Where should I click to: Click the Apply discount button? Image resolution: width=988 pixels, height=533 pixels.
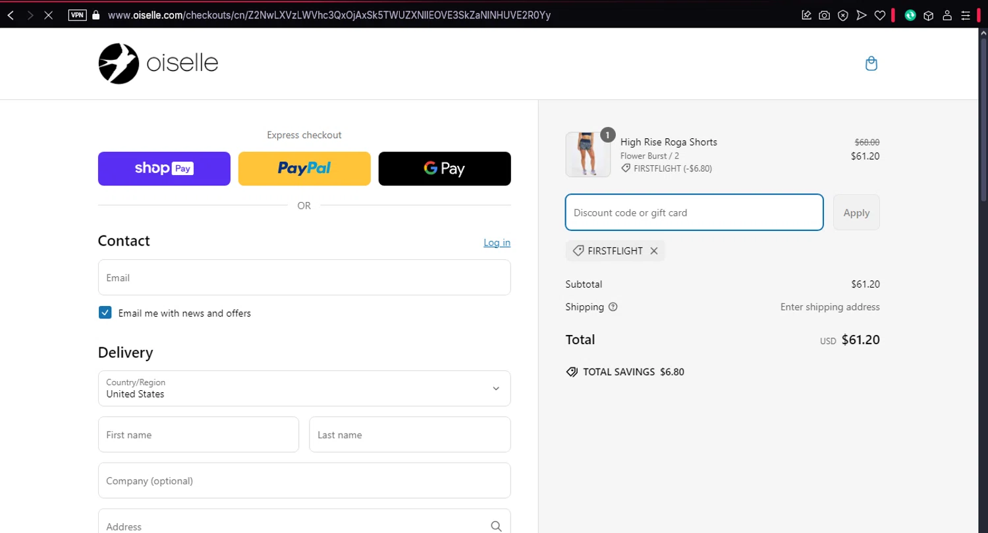[x=856, y=213]
